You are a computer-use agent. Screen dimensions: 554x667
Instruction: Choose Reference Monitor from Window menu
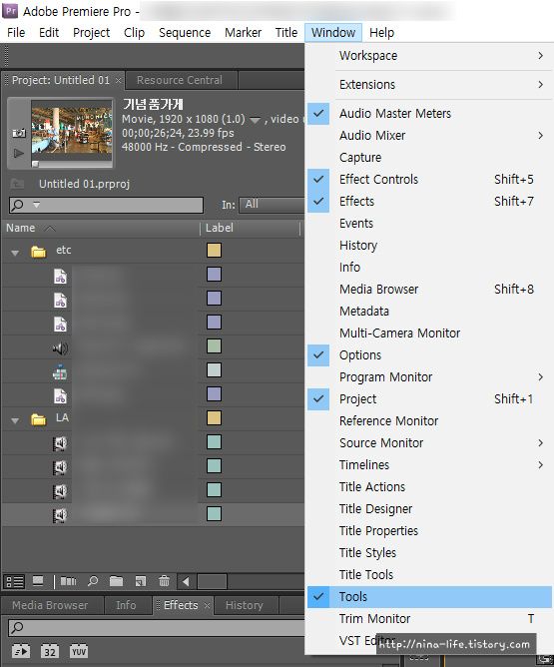point(429,421)
